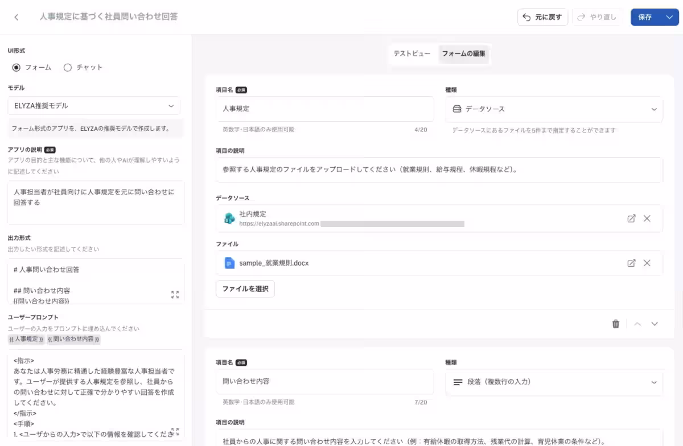Screen dimensions: 683x446
Task: Remove the 社内規定 data source with the X icon
Action: point(647,218)
